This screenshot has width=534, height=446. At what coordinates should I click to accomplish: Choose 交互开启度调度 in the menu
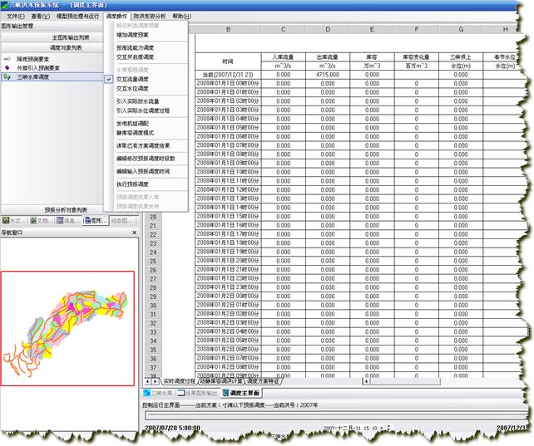(x=134, y=57)
